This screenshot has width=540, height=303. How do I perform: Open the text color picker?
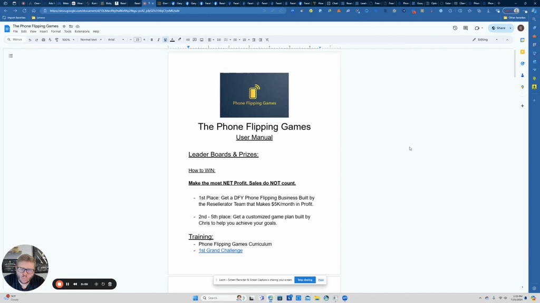172,40
